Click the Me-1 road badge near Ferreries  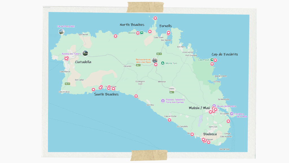pos(138,65)
